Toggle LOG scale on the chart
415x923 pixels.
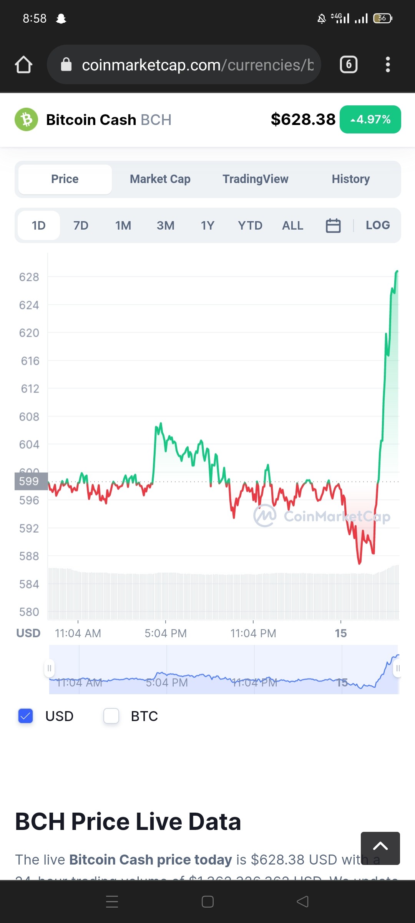tap(378, 225)
